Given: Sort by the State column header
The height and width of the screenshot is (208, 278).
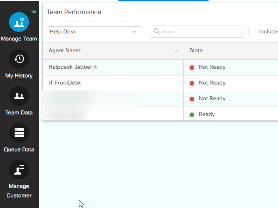Looking at the screenshot, I should pos(196,50).
